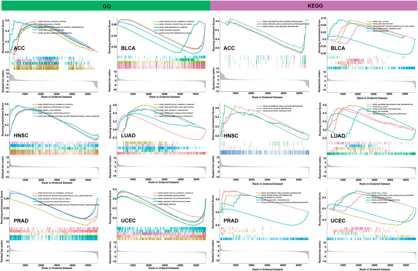Image resolution: width=418 pixels, height=271 pixels.
Task: Select GOBP_IMMUNOGLOBULIN_COMPLEX in the GO BLCA legend
Action: [x=173, y=27]
